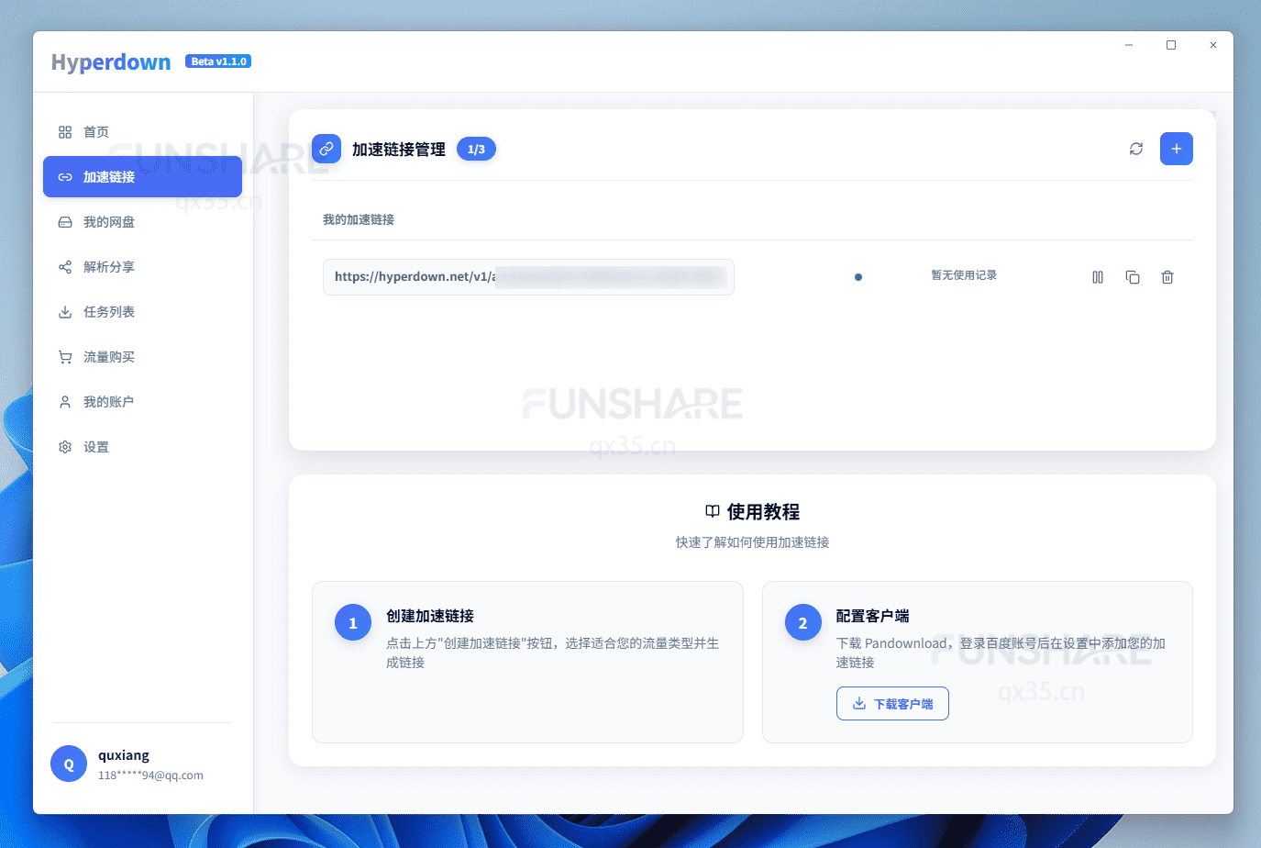1261x848 pixels.
Task: Open 我的账户 page
Action: point(142,402)
